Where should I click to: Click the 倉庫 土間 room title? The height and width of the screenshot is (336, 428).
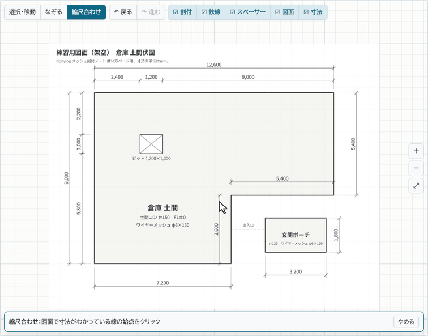tap(162, 208)
